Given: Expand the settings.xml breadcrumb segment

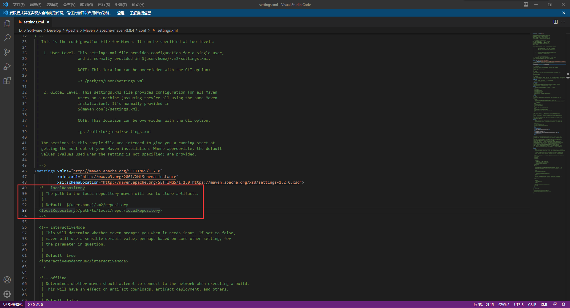Looking at the screenshot, I should 165,30.
